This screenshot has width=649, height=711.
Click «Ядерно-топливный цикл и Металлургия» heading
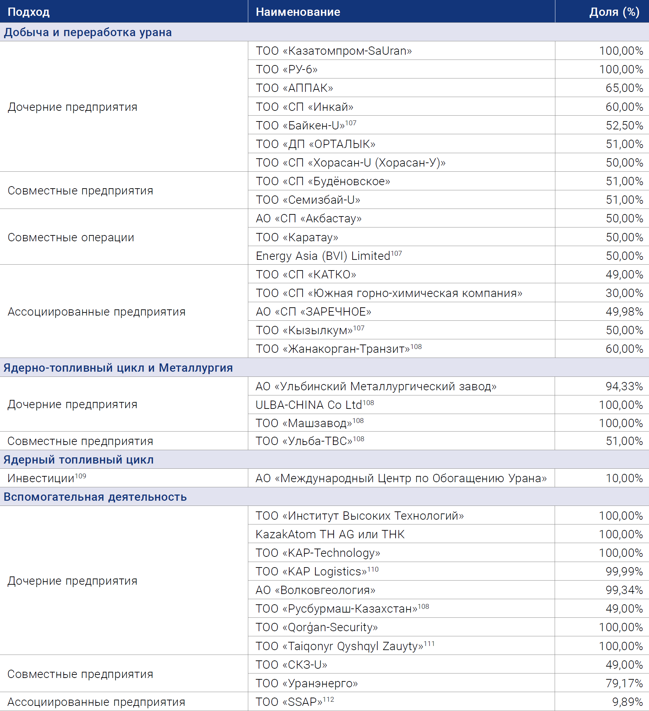324,368
